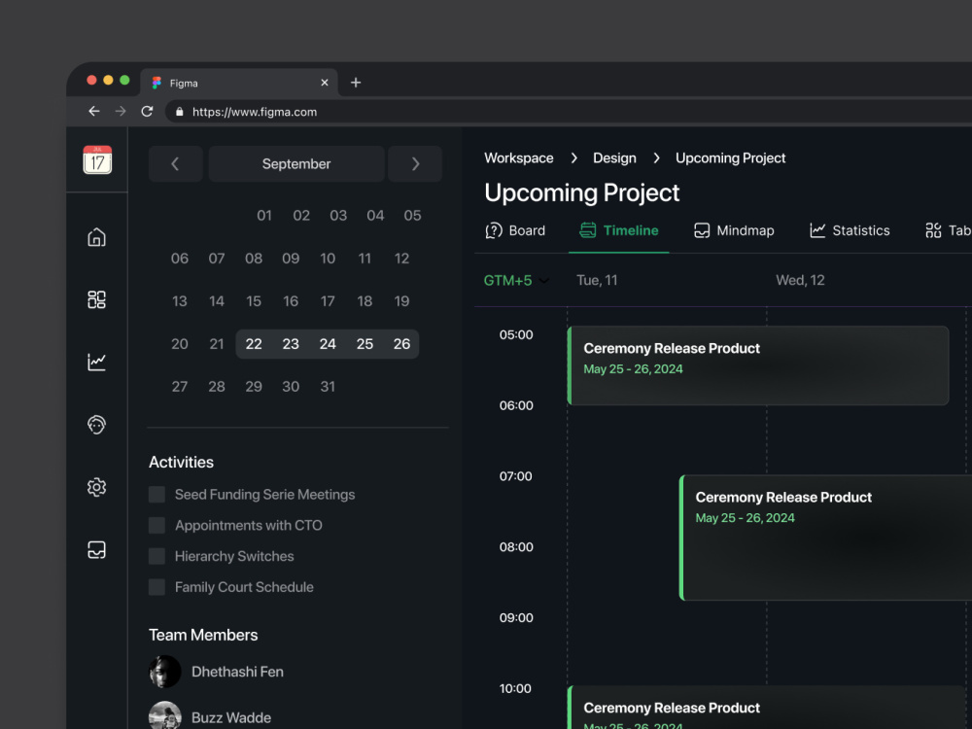
Task: Select date 13 in calendar
Action: [x=179, y=301]
